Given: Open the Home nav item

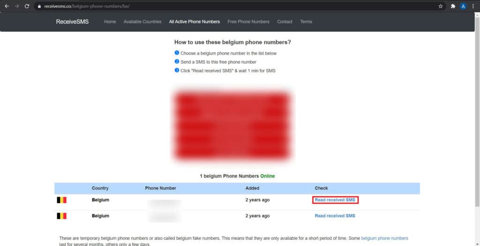Looking at the screenshot, I should [110, 22].
